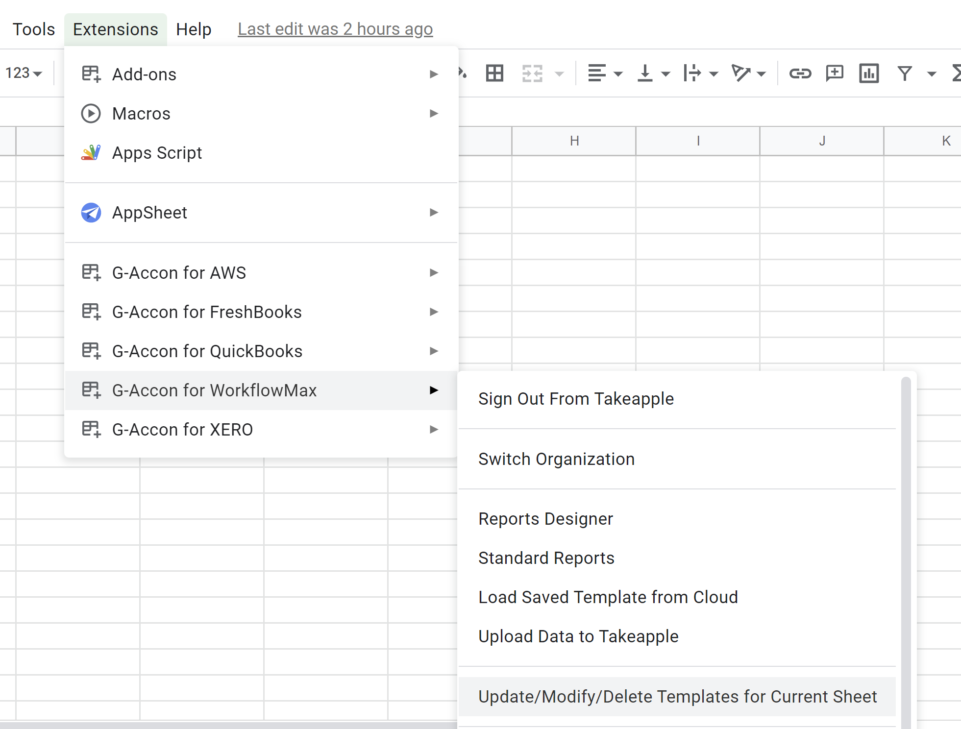Click the Insert chart icon
The width and height of the screenshot is (961, 729).
click(x=869, y=73)
